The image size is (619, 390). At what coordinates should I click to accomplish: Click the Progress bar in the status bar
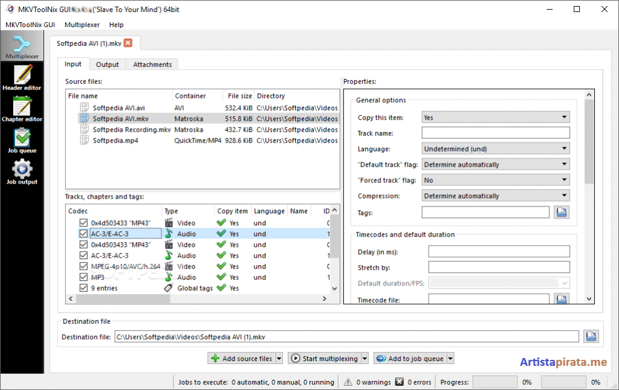[495, 382]
